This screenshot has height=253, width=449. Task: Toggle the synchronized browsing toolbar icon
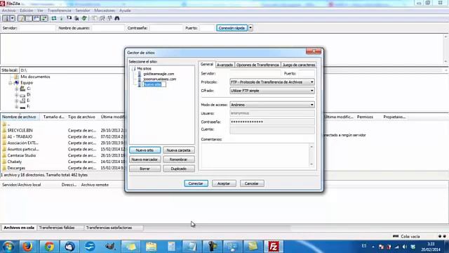pos(109,18)
